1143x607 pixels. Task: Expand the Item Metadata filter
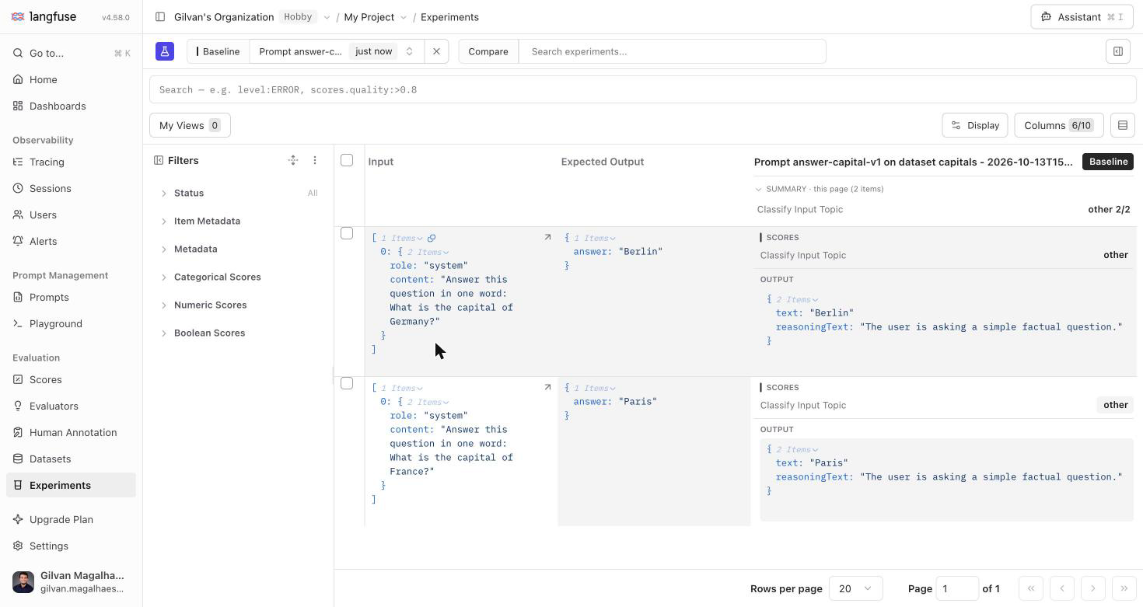[238, 221]
